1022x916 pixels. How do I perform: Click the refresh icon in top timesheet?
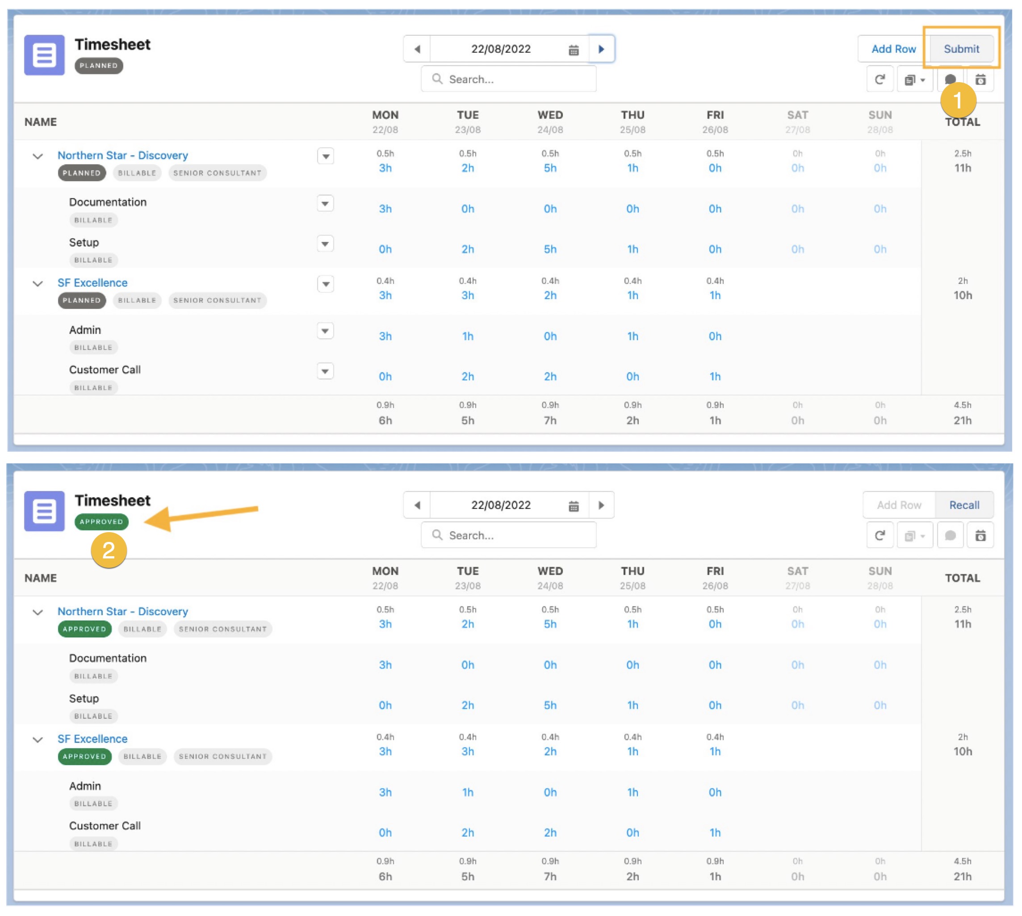(x=880, y=79)
